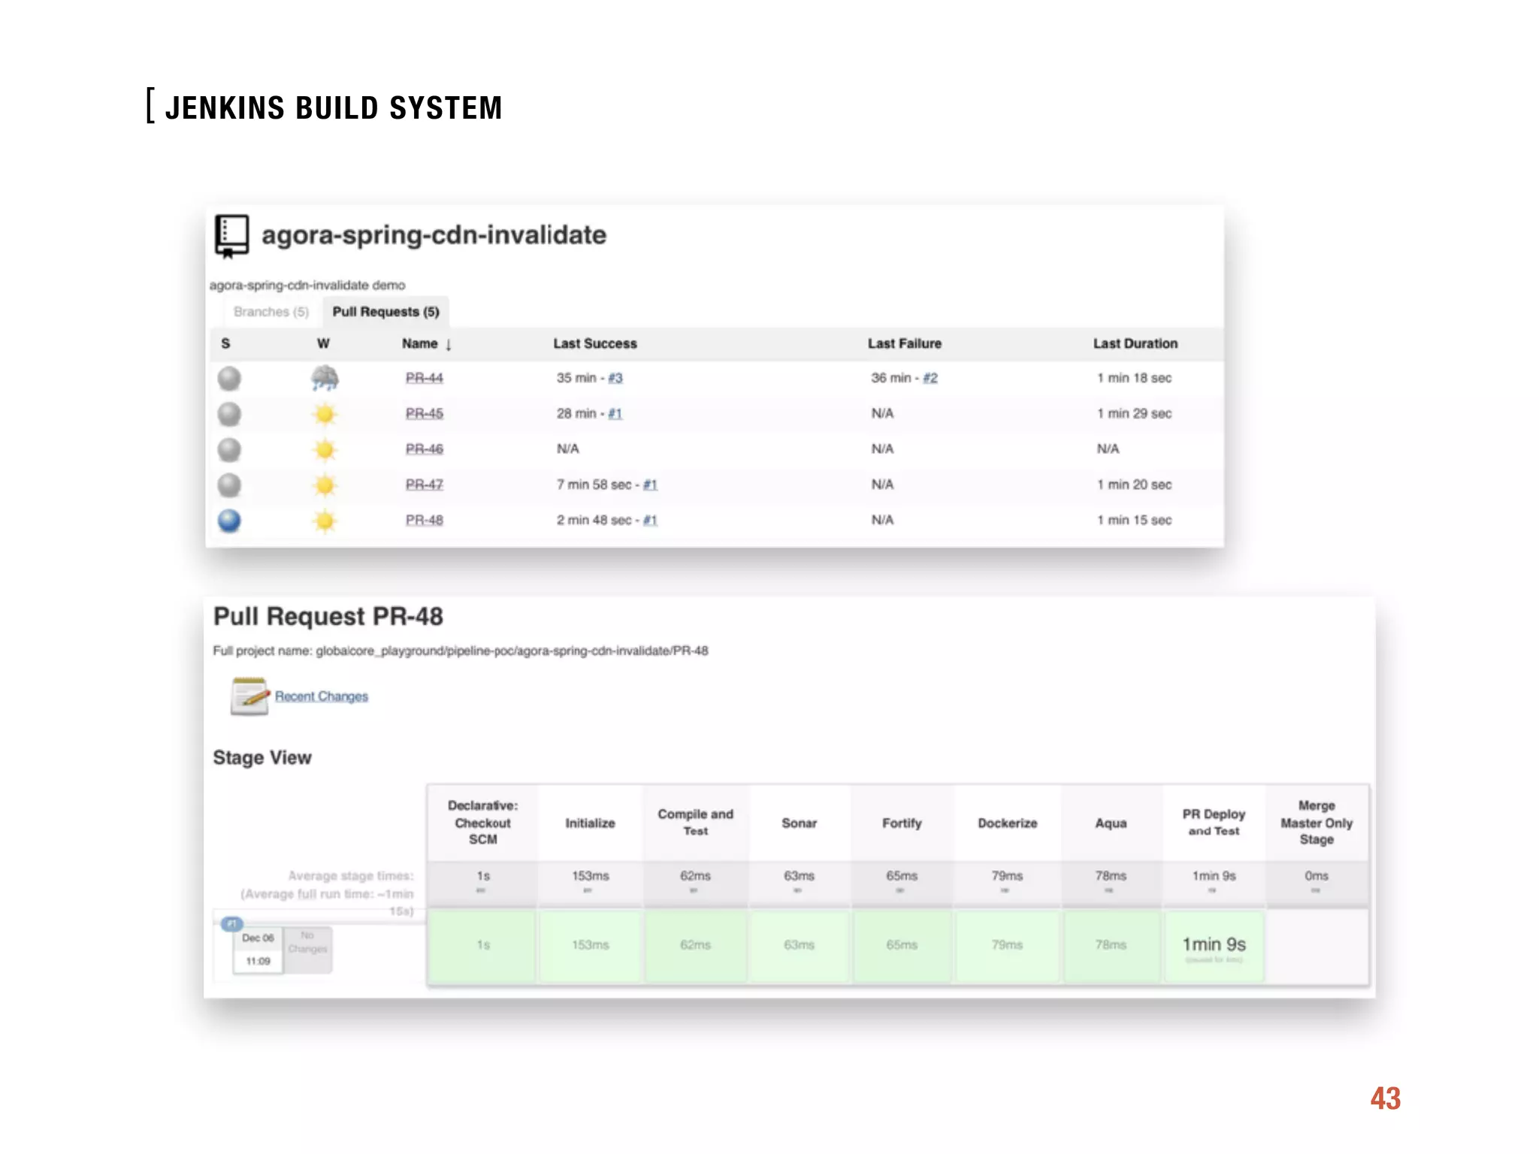Image resolution: width=1539 pixels, height=1154 pixels.
Task: Click the #1 build badge in Stage View
Action: point(231,923)
